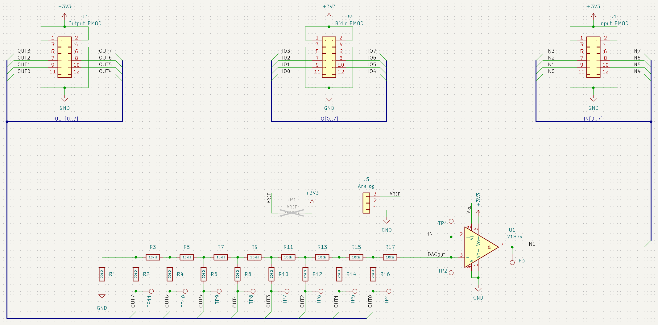Click the Analog value text of J5
This screenshot has width=658, height=325.
pyautogui.click(x=366, y=186)
